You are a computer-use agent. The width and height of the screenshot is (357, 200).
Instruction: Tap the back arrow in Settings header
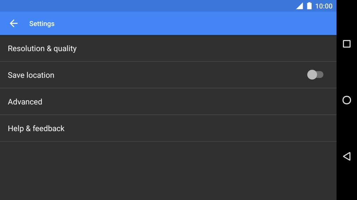13,24
